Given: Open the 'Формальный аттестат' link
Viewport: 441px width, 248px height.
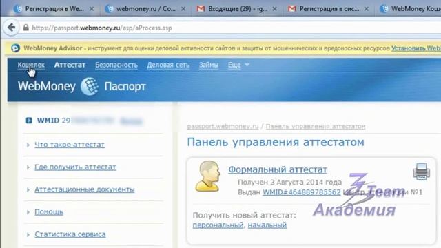Looking at the screenshot, I should click(x=278, y=169).
